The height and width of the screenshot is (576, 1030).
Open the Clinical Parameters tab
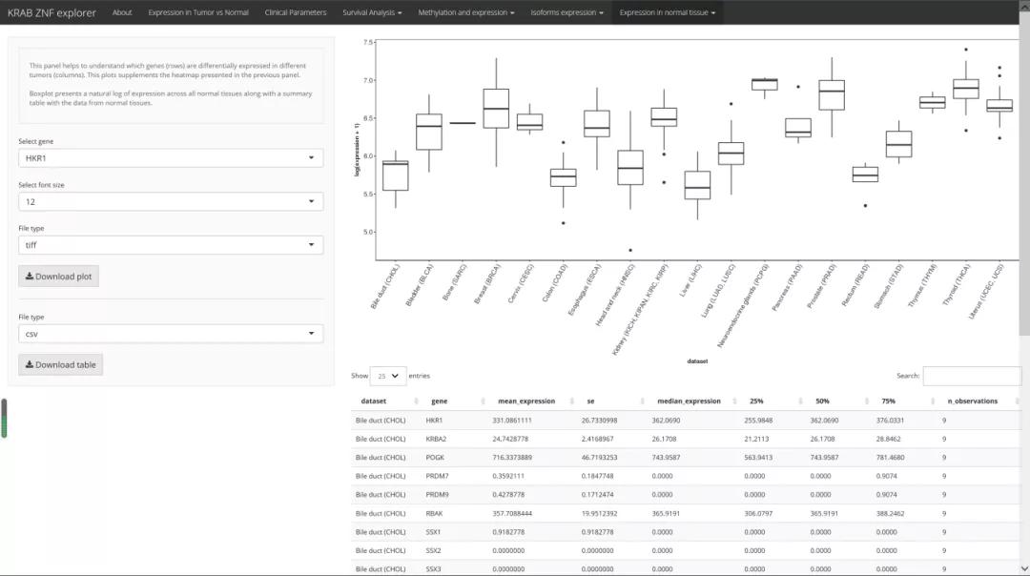296,12
